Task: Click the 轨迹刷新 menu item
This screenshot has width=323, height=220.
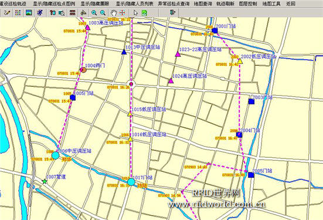Action: click(x=225, y=4)
